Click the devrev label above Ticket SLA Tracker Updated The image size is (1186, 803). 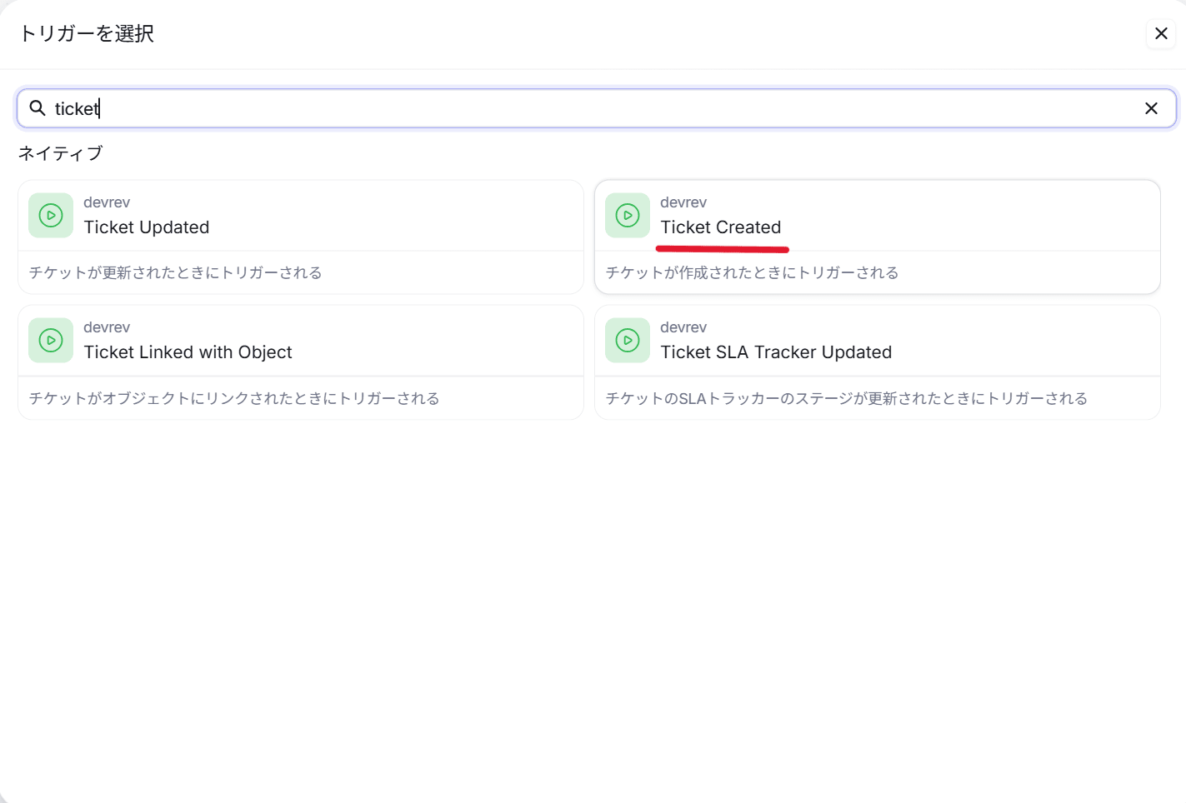click(683, 327)
